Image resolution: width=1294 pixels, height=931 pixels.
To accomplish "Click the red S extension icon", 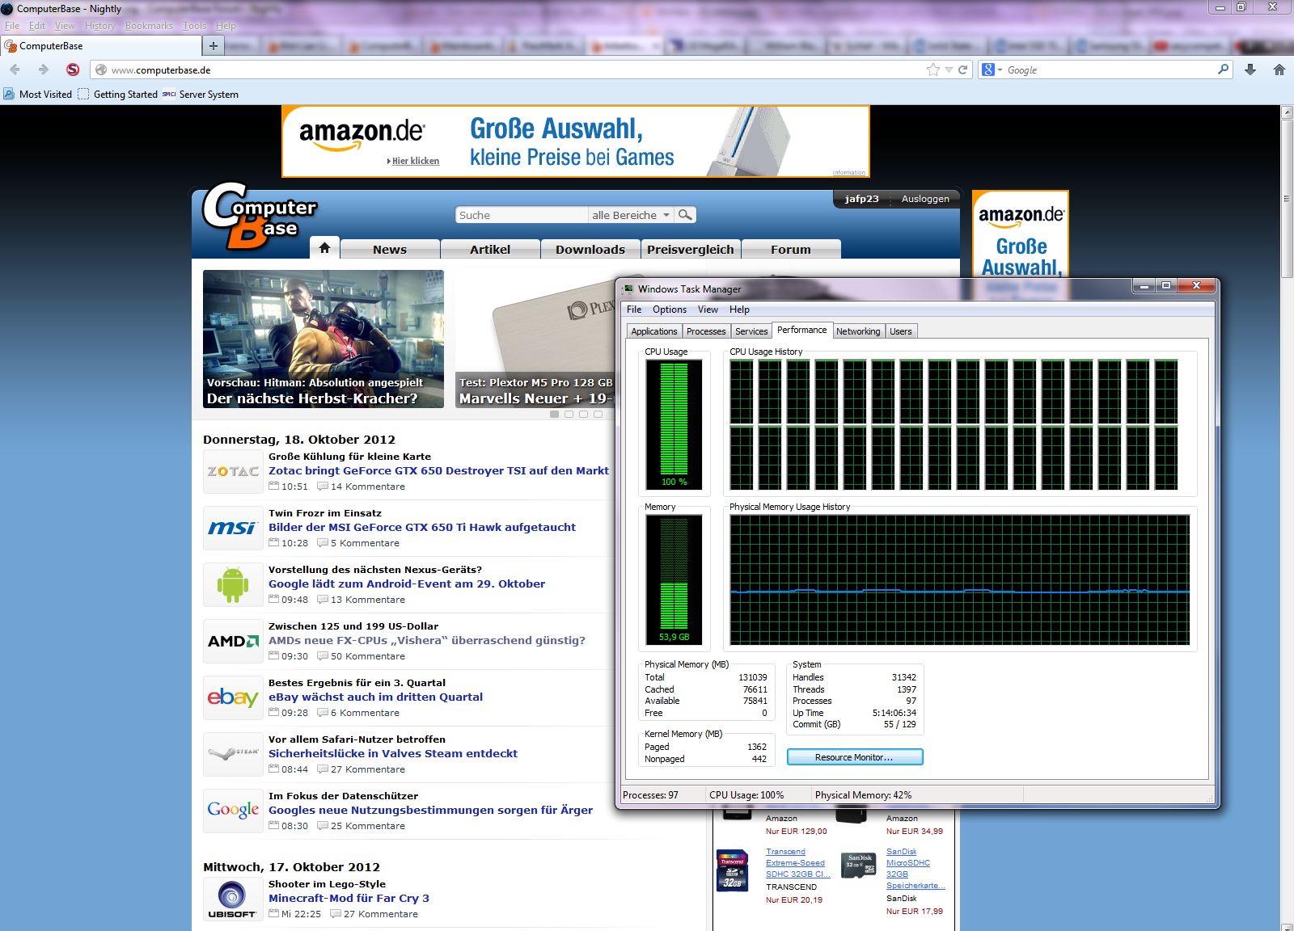I will point(73,70).
